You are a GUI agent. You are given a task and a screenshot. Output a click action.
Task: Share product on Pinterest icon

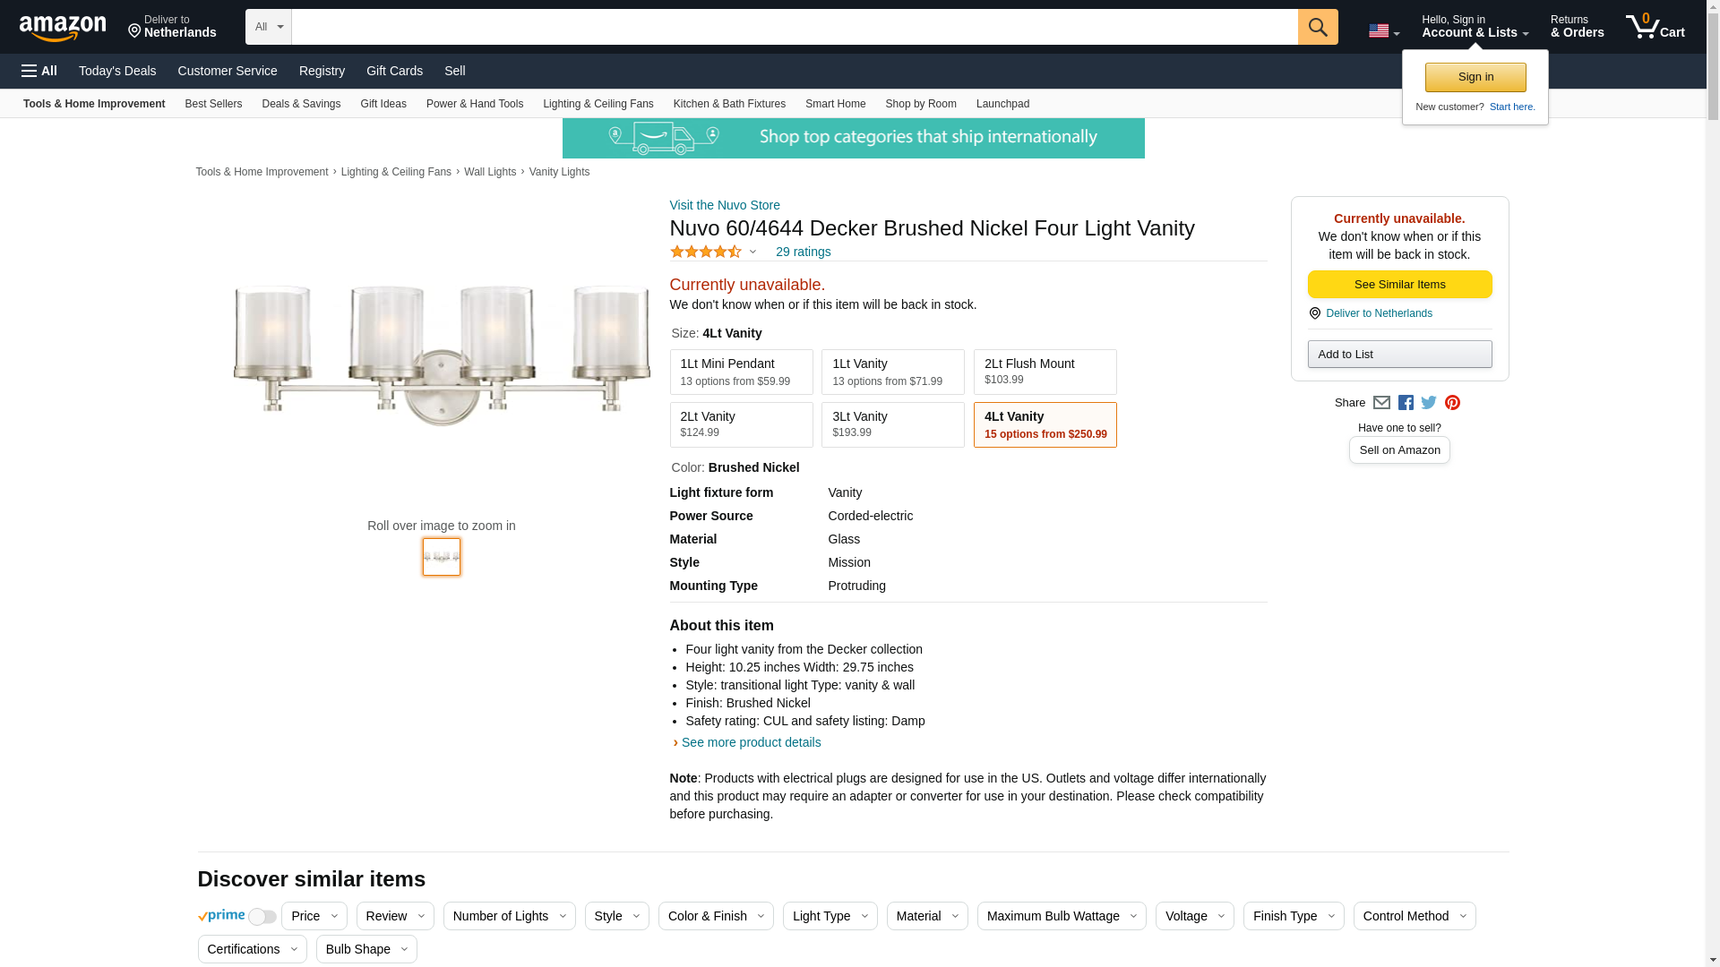[x=1452, y=403]
